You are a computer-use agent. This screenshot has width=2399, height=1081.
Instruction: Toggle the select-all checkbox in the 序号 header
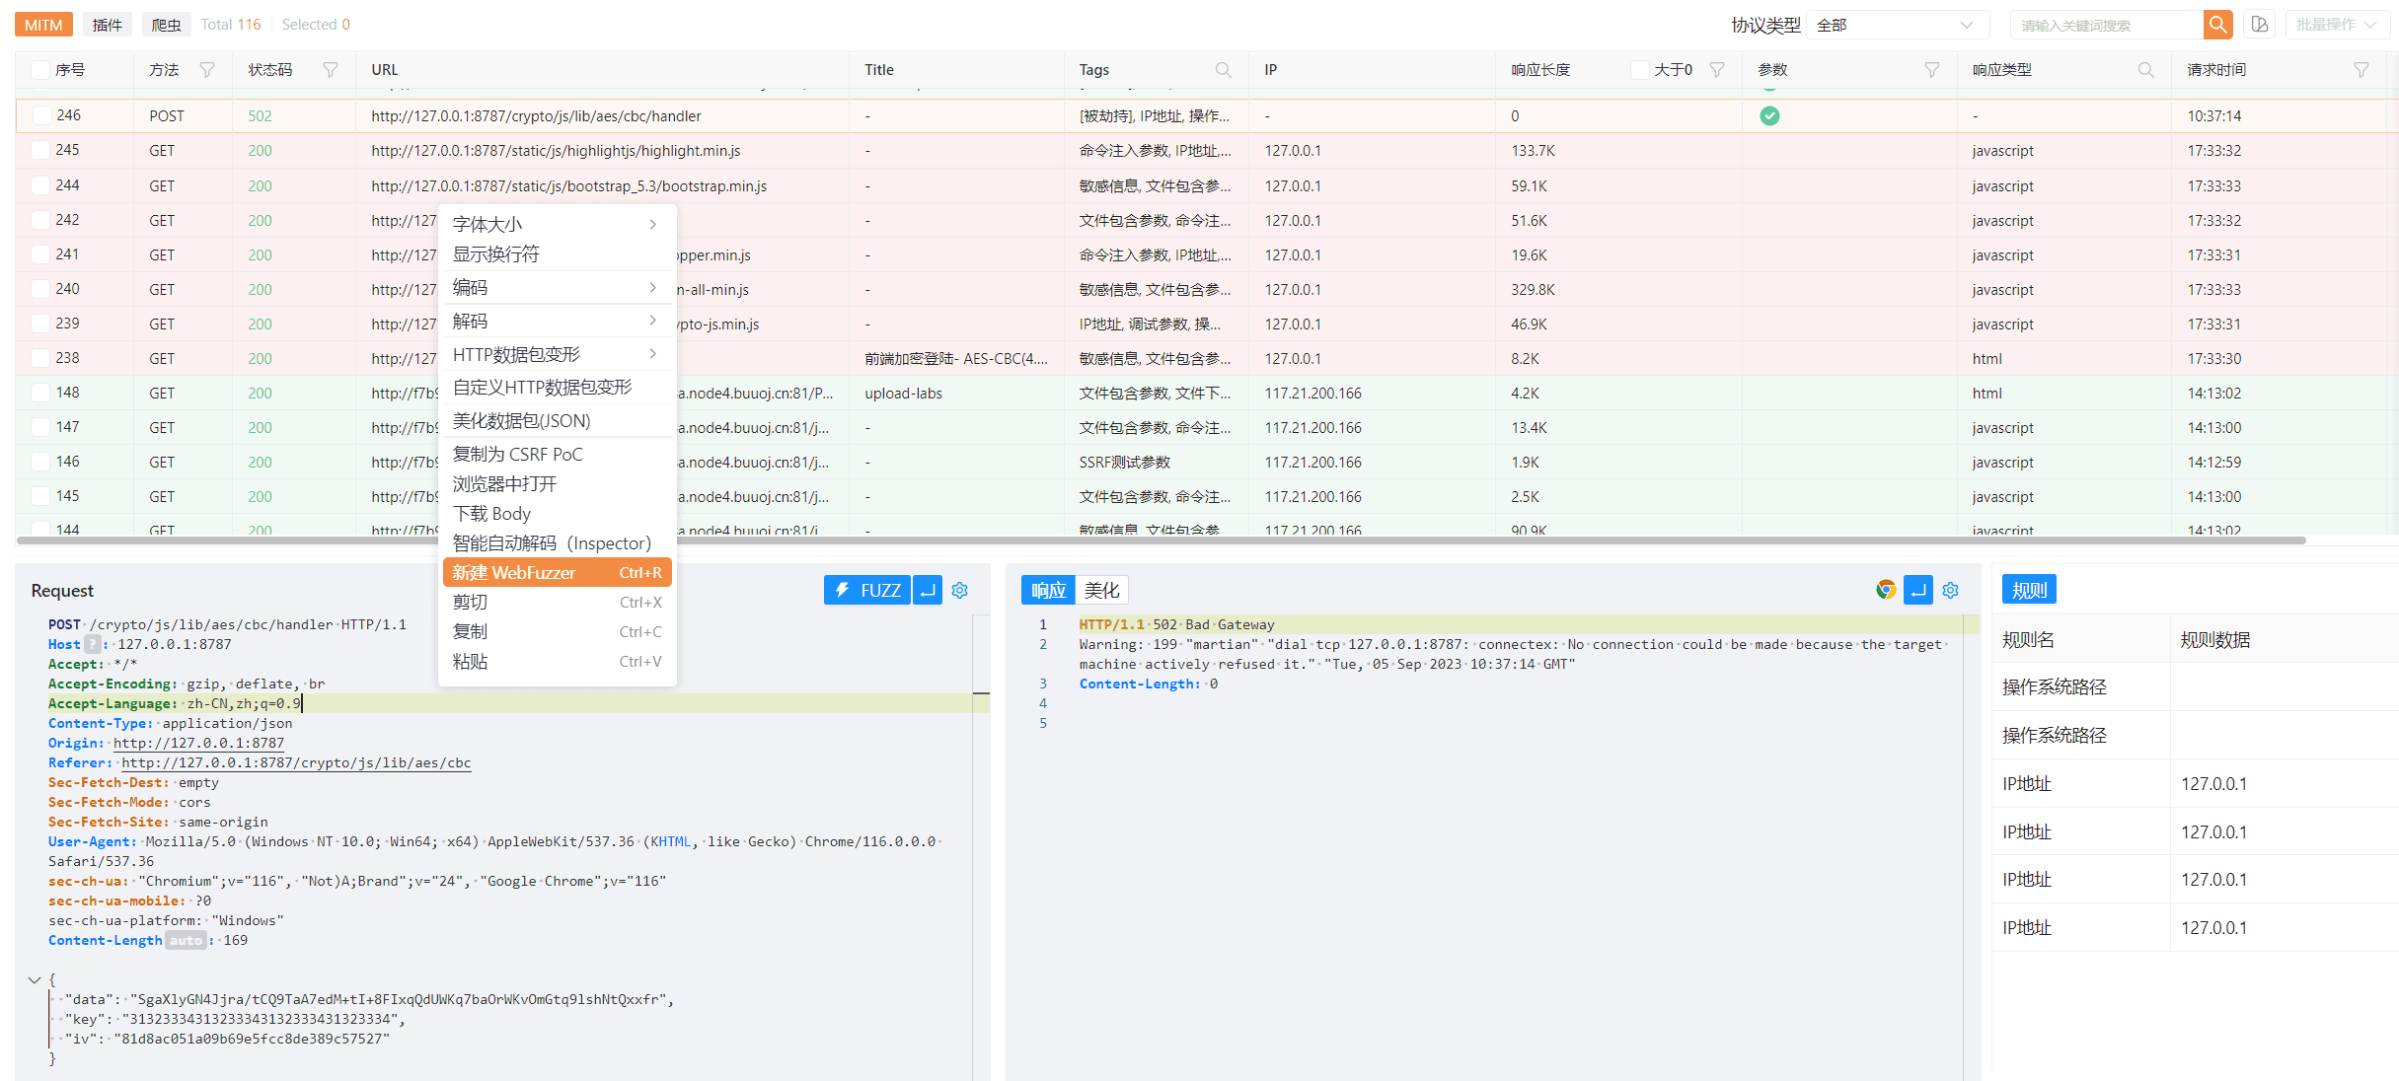pyautogui.click(x=39, y=70)
